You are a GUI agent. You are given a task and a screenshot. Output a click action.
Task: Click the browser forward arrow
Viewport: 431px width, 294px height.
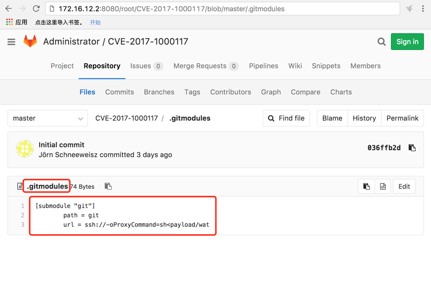[x=22, y=8]
